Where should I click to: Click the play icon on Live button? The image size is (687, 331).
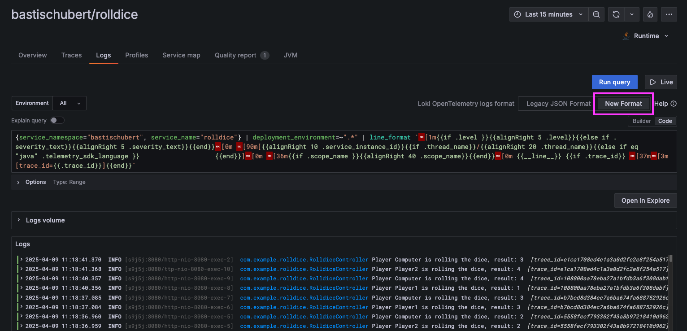point(652,82)
